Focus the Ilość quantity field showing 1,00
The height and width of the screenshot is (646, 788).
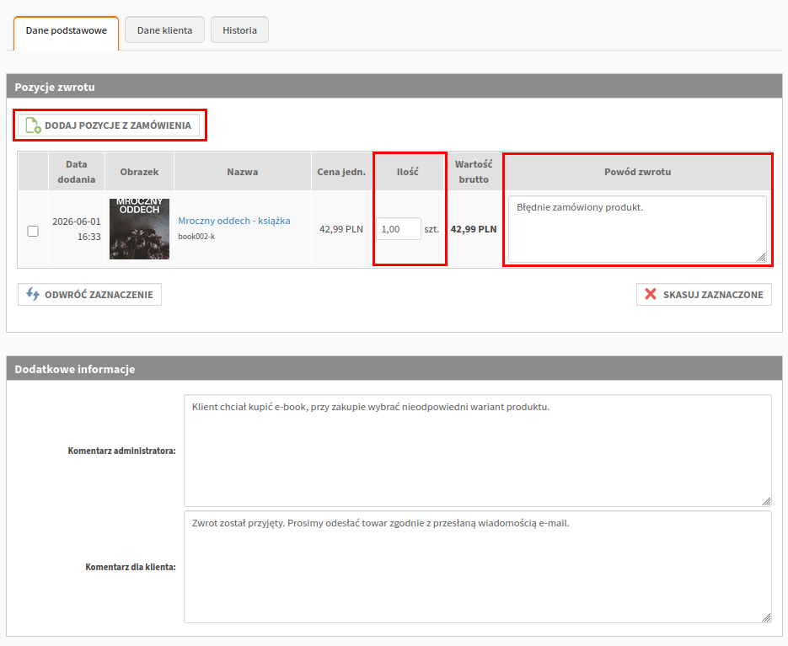tap(399, 228)
